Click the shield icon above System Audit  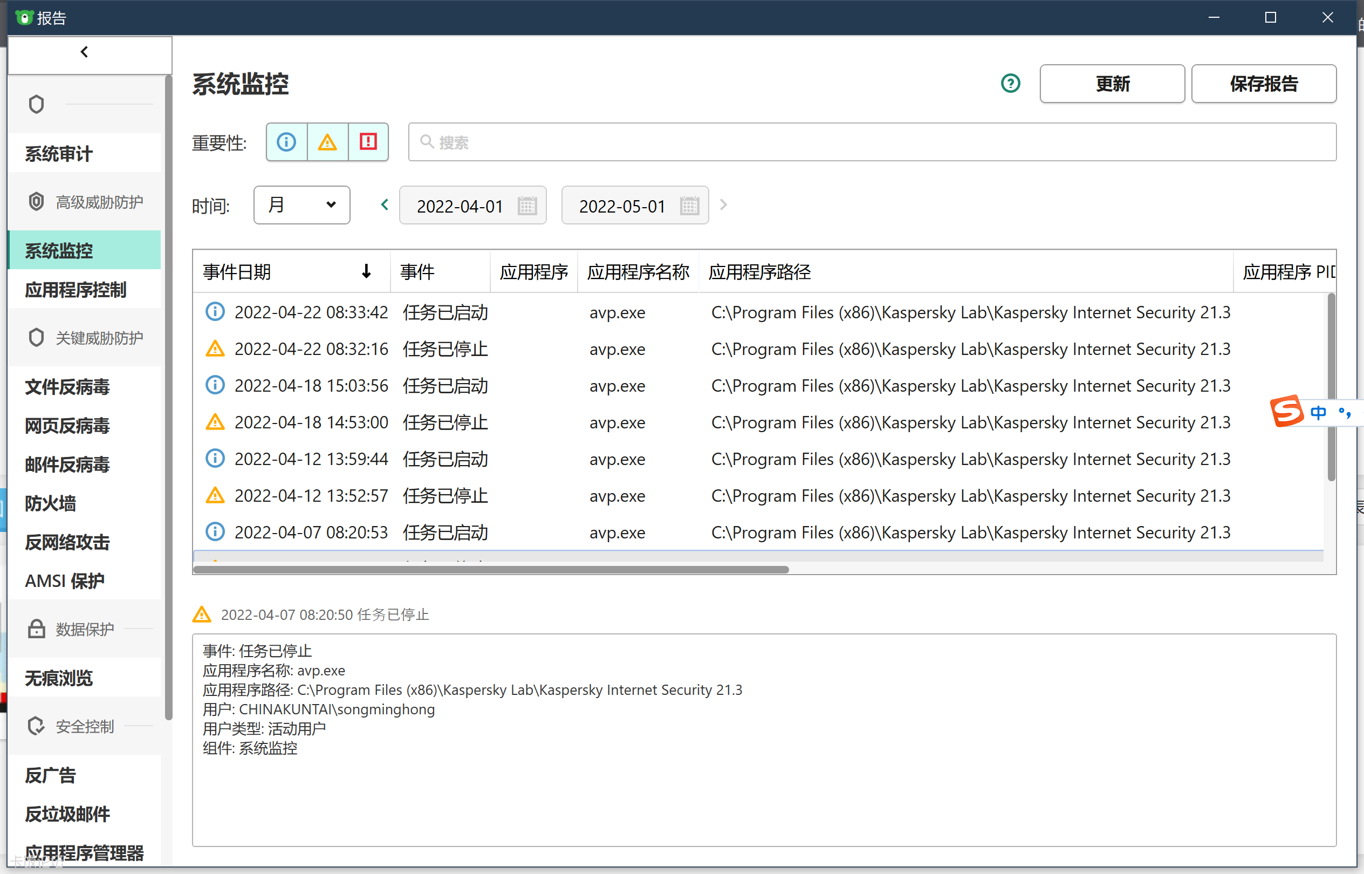point(36,105)
